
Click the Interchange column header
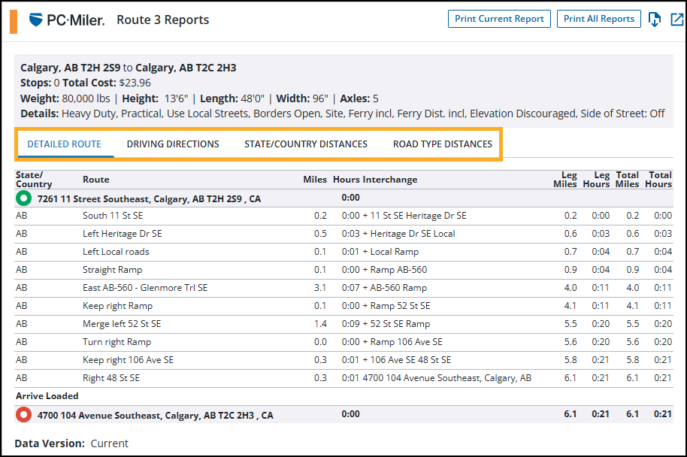(390, 180)
